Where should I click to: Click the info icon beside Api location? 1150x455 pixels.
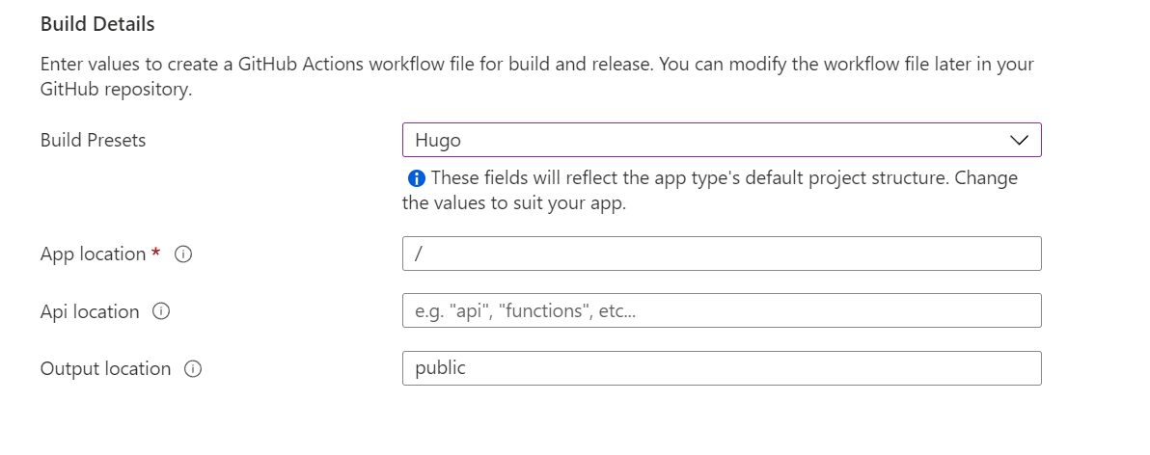(x=162, y=311)
